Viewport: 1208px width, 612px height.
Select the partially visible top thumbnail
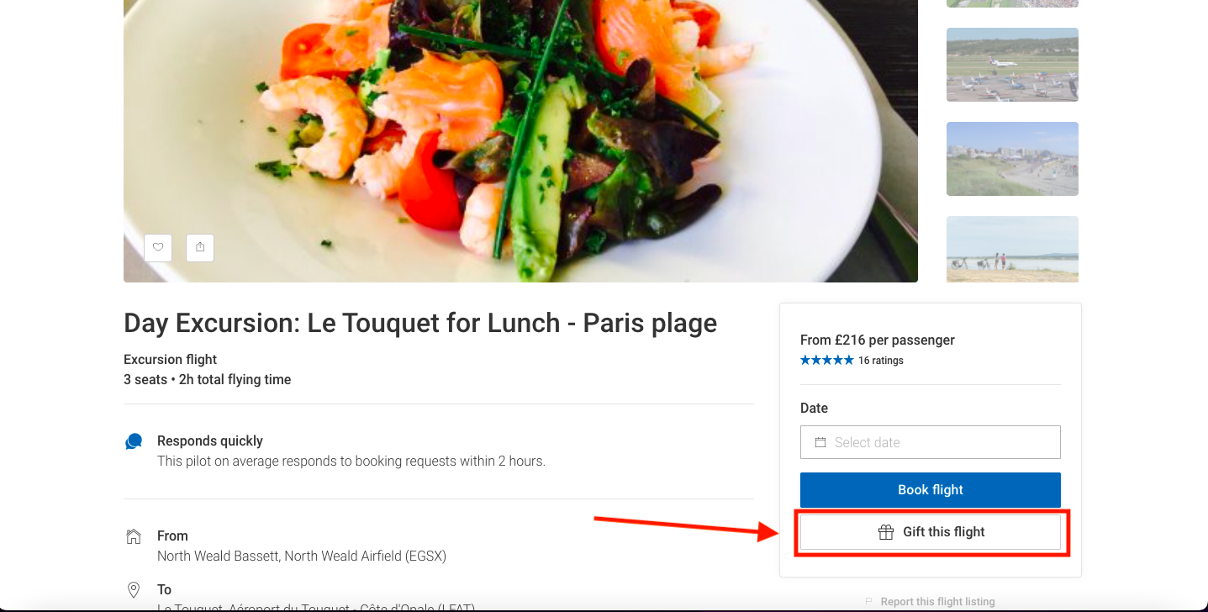(1012, 3)
